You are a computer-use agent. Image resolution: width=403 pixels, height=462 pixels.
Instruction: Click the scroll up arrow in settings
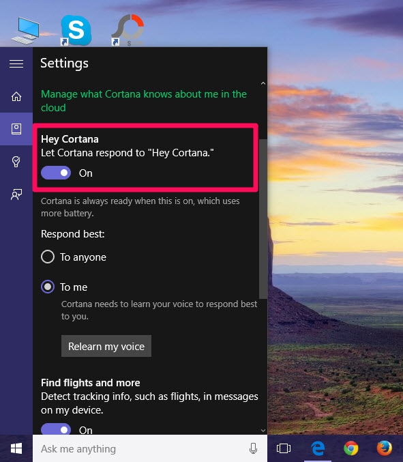263,84
